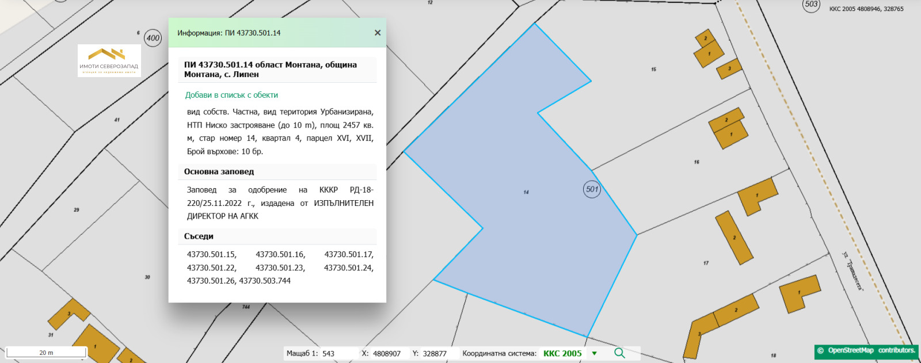Click the magnifier search icon
Viewport: 921px width, 363px height.
(x=619, y=353)
